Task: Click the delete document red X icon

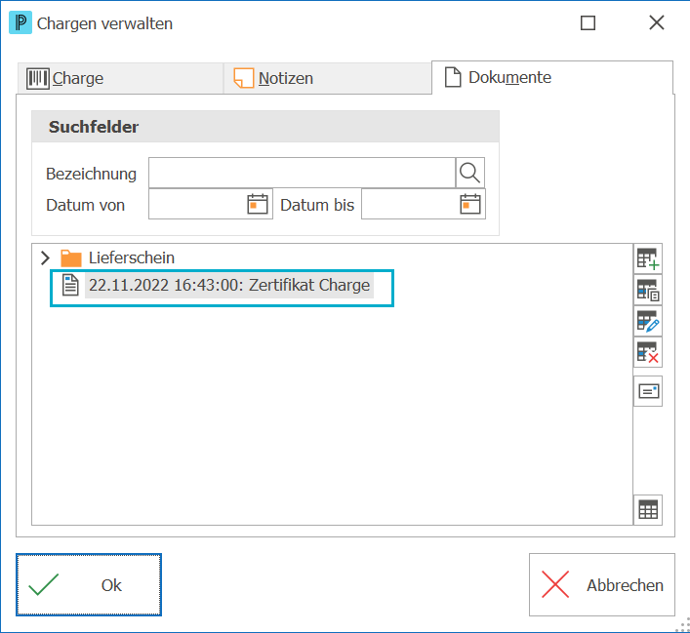Action: (648, 352)
